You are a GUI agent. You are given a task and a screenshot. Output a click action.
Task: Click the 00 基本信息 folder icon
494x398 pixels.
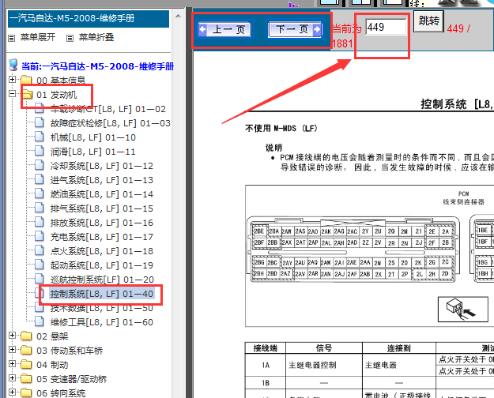26,80
